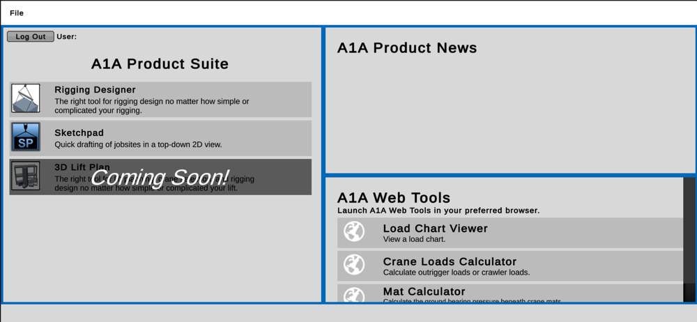Click the 'User:' label
Screen dimensions: 697x322
pos(67,36)
